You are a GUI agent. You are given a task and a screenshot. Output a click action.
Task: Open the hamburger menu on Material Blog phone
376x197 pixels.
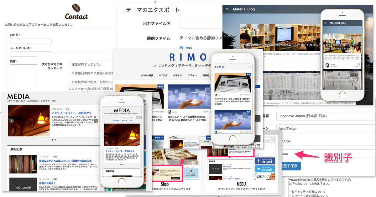pyautogui.click(x=326, y=23)
